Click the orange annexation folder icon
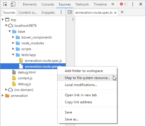The height and width of the screenshot is (126, 146). pyautogui.click(x=7, y=96)
